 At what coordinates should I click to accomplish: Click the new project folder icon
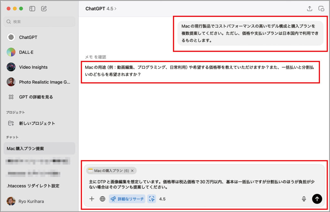(x=11, y=123)
